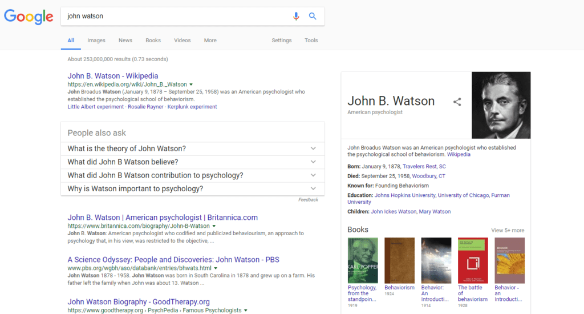Click 'Known for: Founding Behaviorism' text
This screenshot has width=584, height=314.
tap(388, 186)
